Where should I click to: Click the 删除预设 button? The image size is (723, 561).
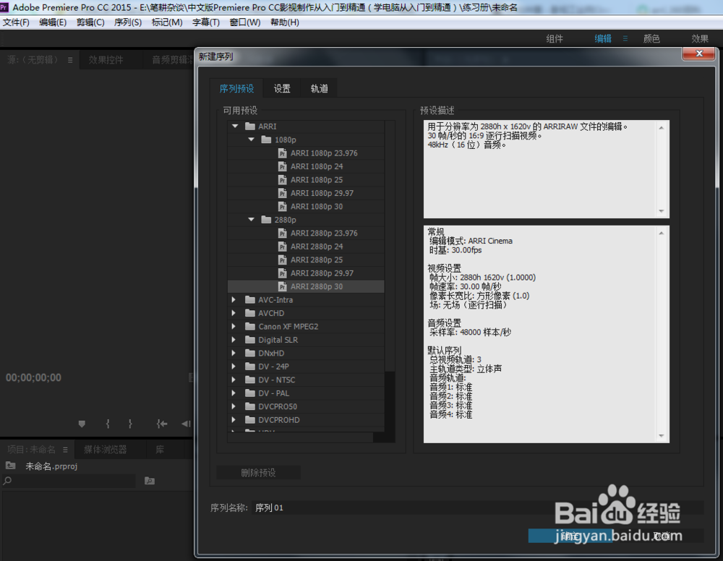pyautogui.click(x=258, y=473)
